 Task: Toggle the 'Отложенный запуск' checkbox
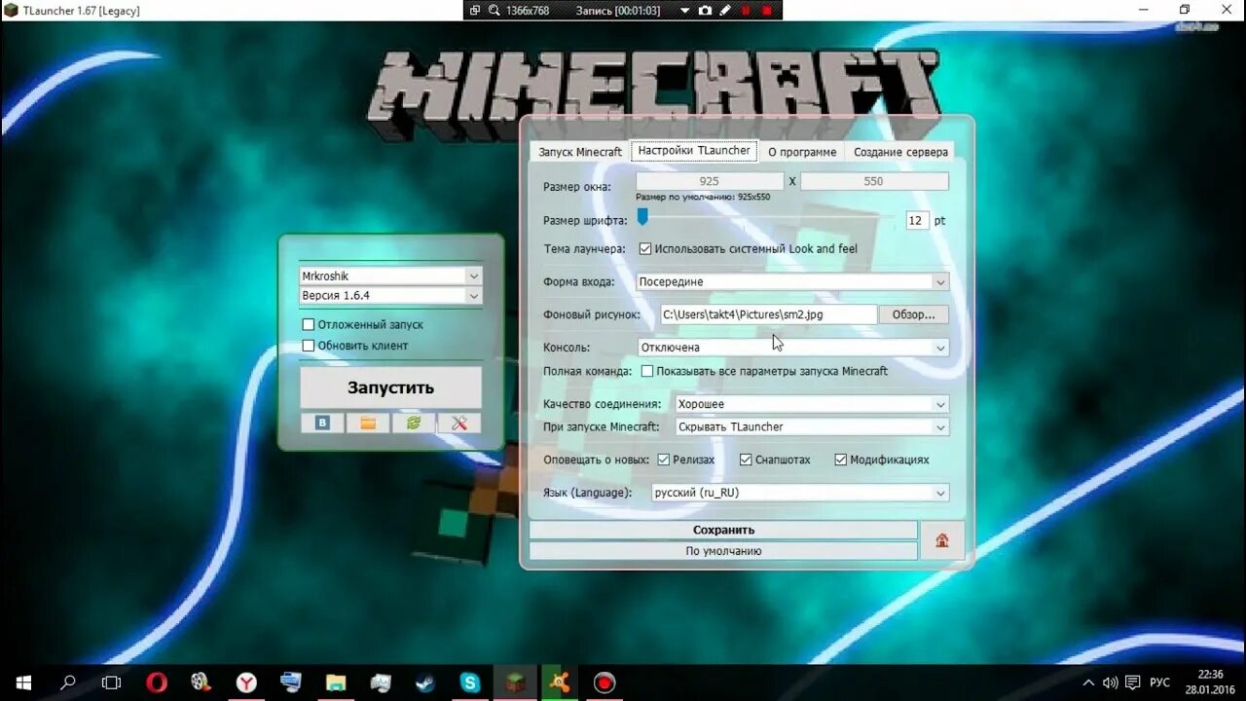[309, 324]
